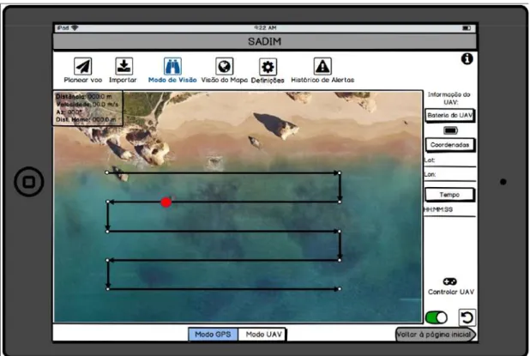
Task: Toggle the green switch off
Action: click(437, 317)
